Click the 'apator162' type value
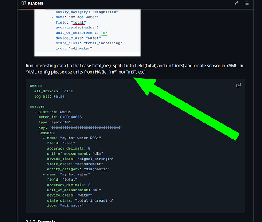The height and width of the screenshot is (222, 262). [61, 122]
